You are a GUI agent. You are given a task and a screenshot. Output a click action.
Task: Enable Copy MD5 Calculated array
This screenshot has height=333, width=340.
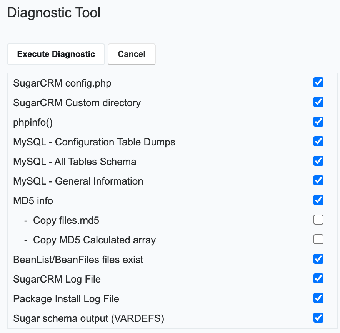tap(318, 239)
